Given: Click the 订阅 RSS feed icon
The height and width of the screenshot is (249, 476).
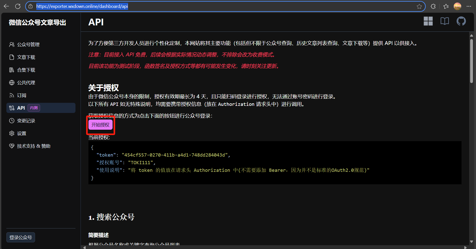Looking at the screenshot, I should click(12, 95).
